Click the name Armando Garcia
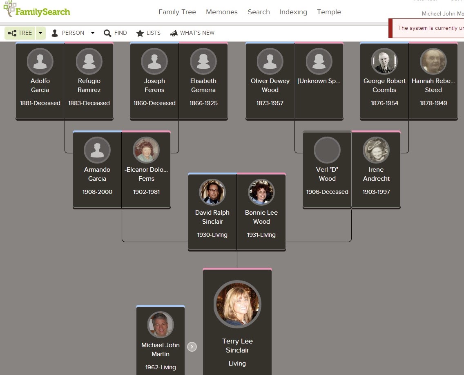This screenshot has width=464, height=375. [97, 174]
